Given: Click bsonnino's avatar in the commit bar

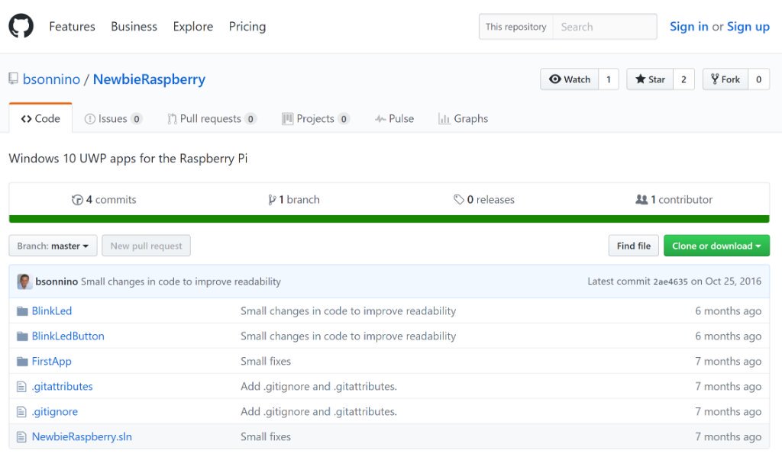Looking at the screenshot, I should click(24, 282).
